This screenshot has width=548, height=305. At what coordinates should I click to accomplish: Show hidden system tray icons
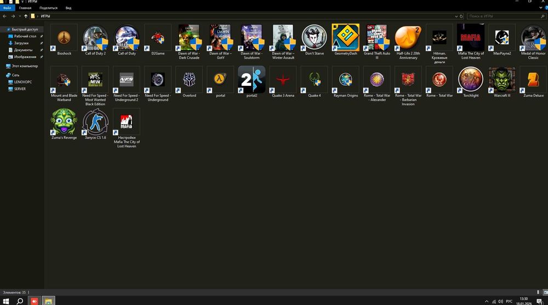(x=487, y=302)
